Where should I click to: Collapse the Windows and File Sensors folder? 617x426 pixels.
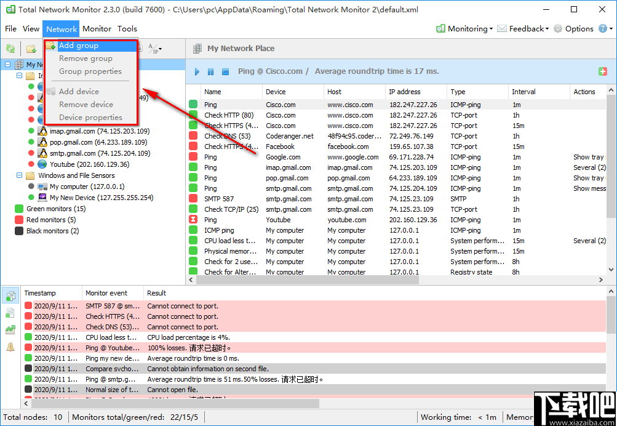(x=19, y=175)
